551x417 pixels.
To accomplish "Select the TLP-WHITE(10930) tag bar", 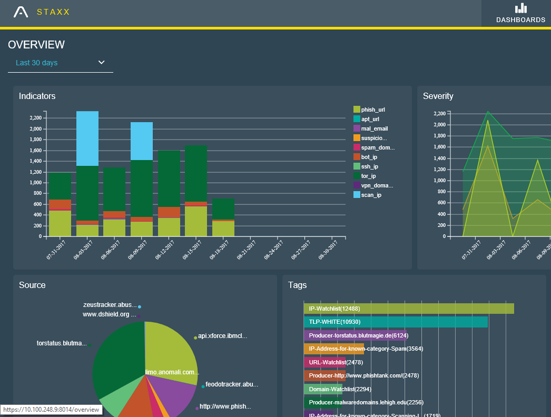I will (396, 322).
